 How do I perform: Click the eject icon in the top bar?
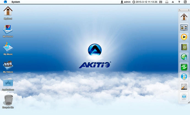click(x=173, y=2)
